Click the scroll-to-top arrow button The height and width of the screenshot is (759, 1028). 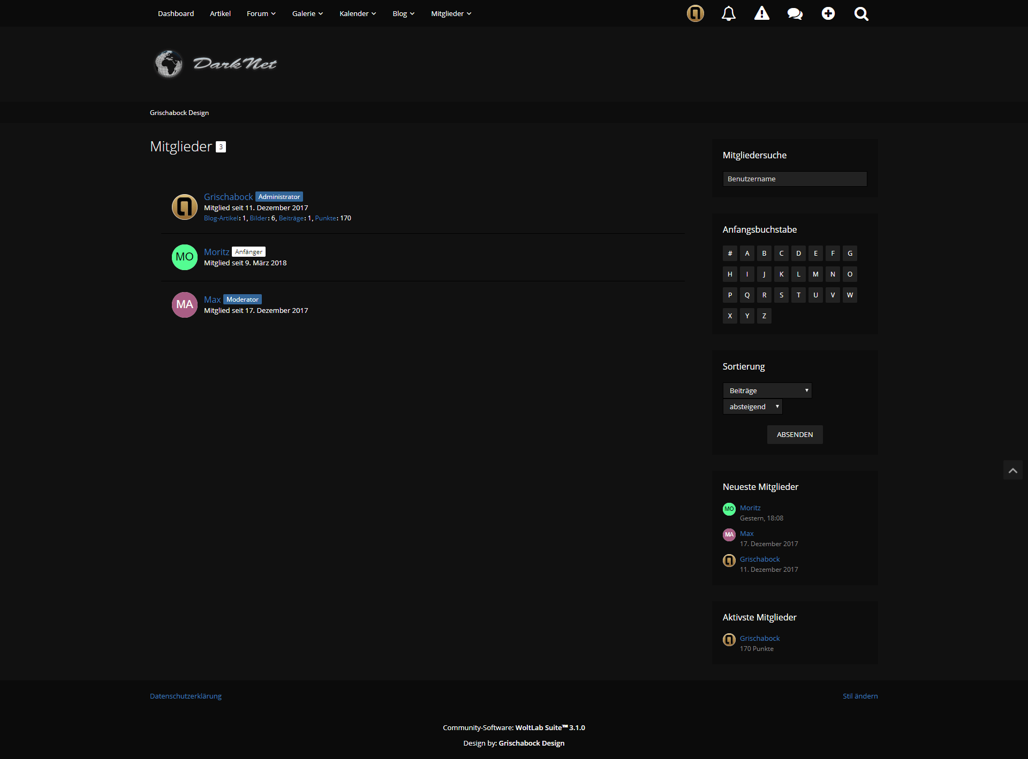point(1012,470)
